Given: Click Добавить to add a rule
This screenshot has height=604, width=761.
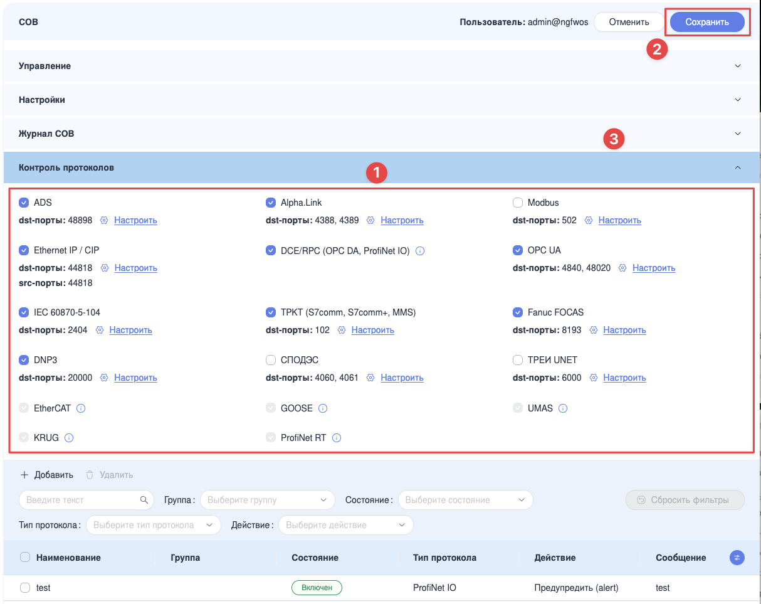Looking at the screenshot, I should pyautogui.click(x=47, y=475).
